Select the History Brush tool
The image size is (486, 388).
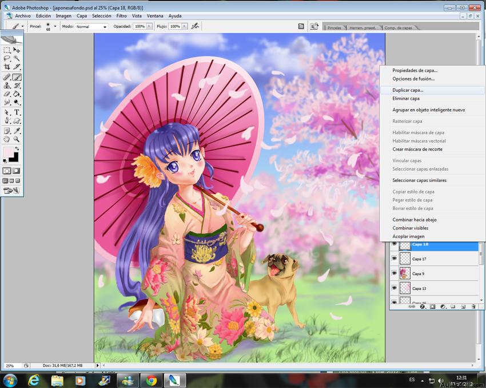click(17, 86)
